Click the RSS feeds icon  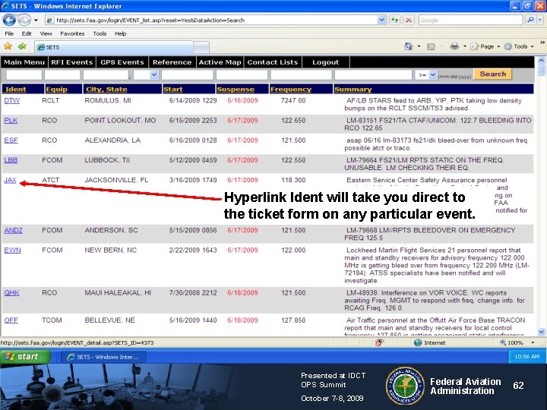pos(432,46)
